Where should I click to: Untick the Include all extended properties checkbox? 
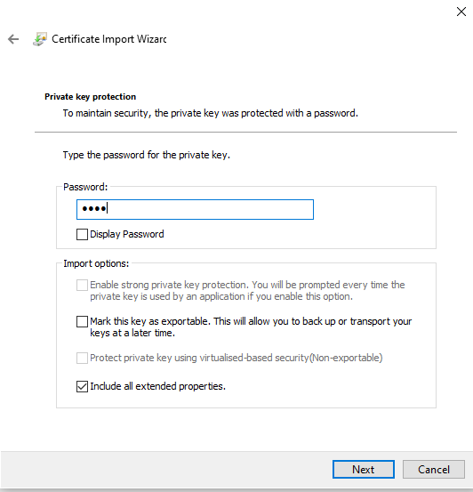(82, 386)
